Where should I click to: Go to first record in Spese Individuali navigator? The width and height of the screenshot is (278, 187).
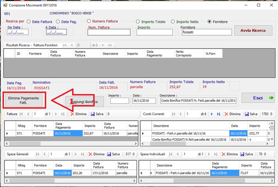171,154
